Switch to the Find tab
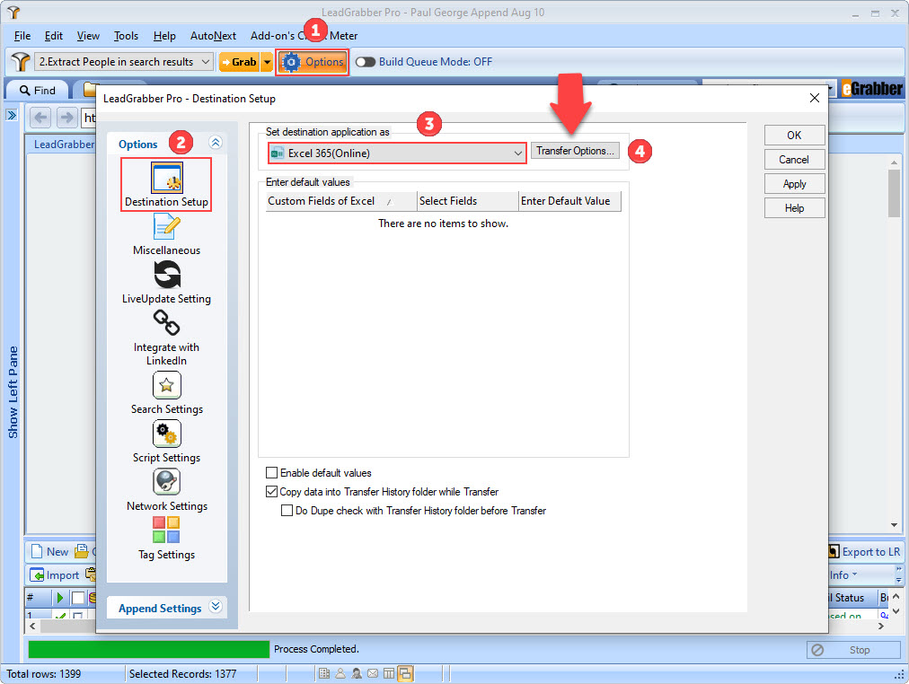This screenshot has height=684, width=909. coord(37,90)
